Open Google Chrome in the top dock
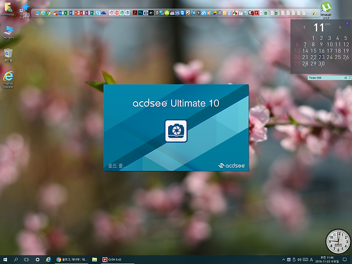 (48, 13)
